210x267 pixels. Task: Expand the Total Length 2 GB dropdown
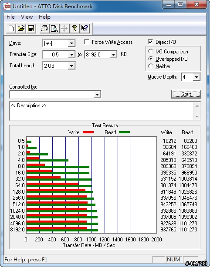click(71, 66)
